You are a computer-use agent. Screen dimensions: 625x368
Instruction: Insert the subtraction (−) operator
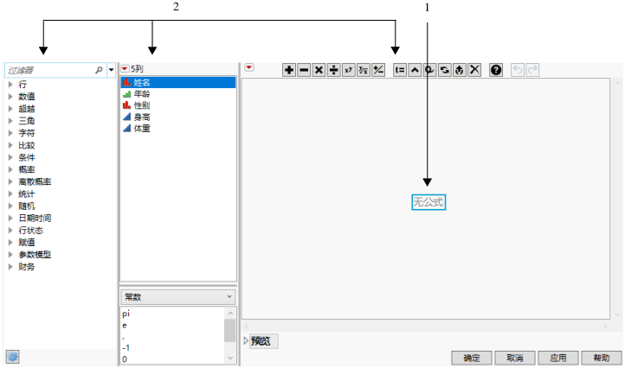(x=304, y=70)
